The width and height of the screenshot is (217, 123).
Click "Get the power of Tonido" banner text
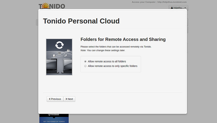pyautogui.click(x=54, y=122)
